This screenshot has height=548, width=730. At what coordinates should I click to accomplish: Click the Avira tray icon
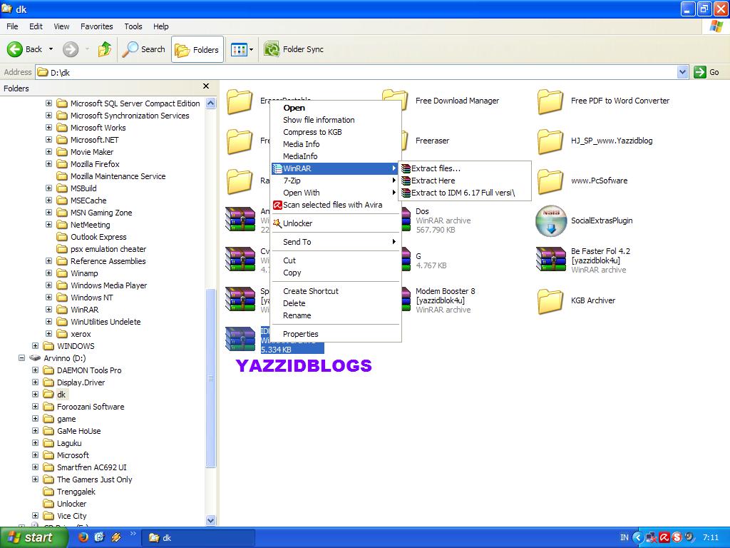pyautogui.click(x=664, y=537)
